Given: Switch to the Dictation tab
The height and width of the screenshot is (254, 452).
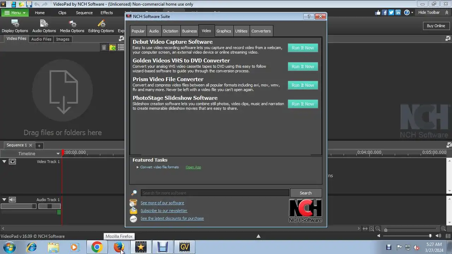Looking at the screenshot, I should (171, 31).
